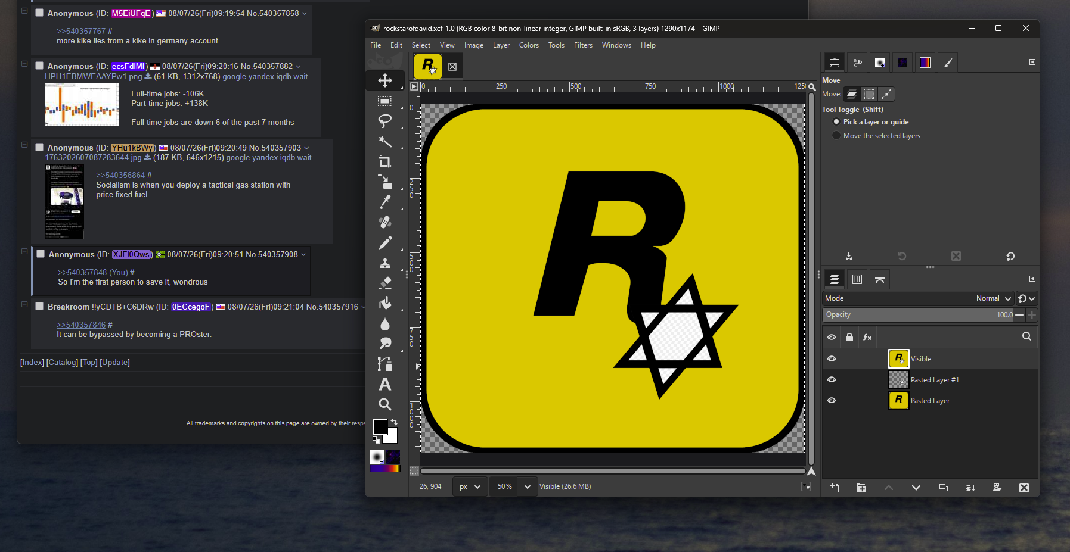The width and height of the screenshot is (1070, 552).
Task: Choose the 'Pick a layer or guide' option
Action: [x=871, y=121]
